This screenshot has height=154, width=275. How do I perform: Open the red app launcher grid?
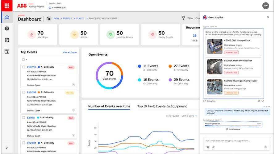(6, 6)
